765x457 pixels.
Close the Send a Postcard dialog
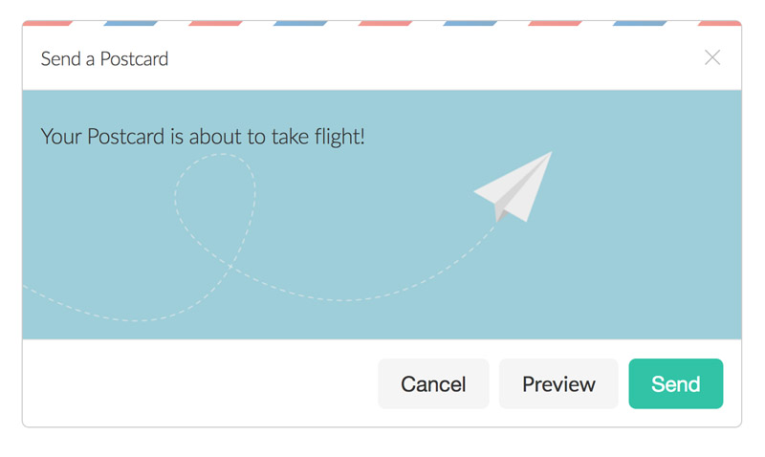tap(712, 57)
